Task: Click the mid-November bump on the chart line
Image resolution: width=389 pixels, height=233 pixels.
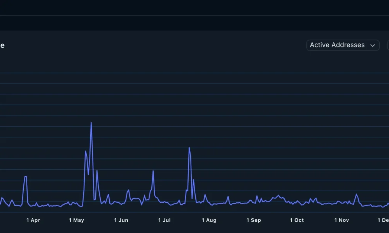Action: point(356,194)
